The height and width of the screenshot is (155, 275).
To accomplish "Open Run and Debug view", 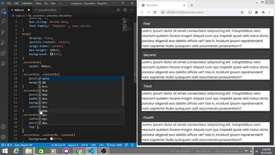I will click(x=3, y=43).
